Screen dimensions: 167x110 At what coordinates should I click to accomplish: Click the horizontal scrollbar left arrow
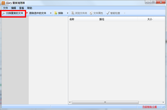[x=70, y=102]
